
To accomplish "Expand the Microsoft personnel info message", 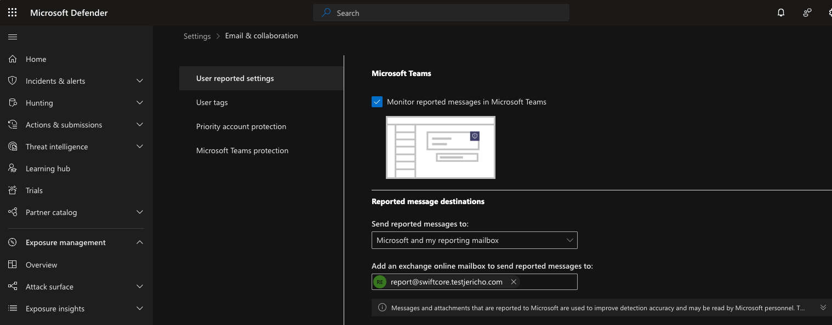I will pos(823,307).
